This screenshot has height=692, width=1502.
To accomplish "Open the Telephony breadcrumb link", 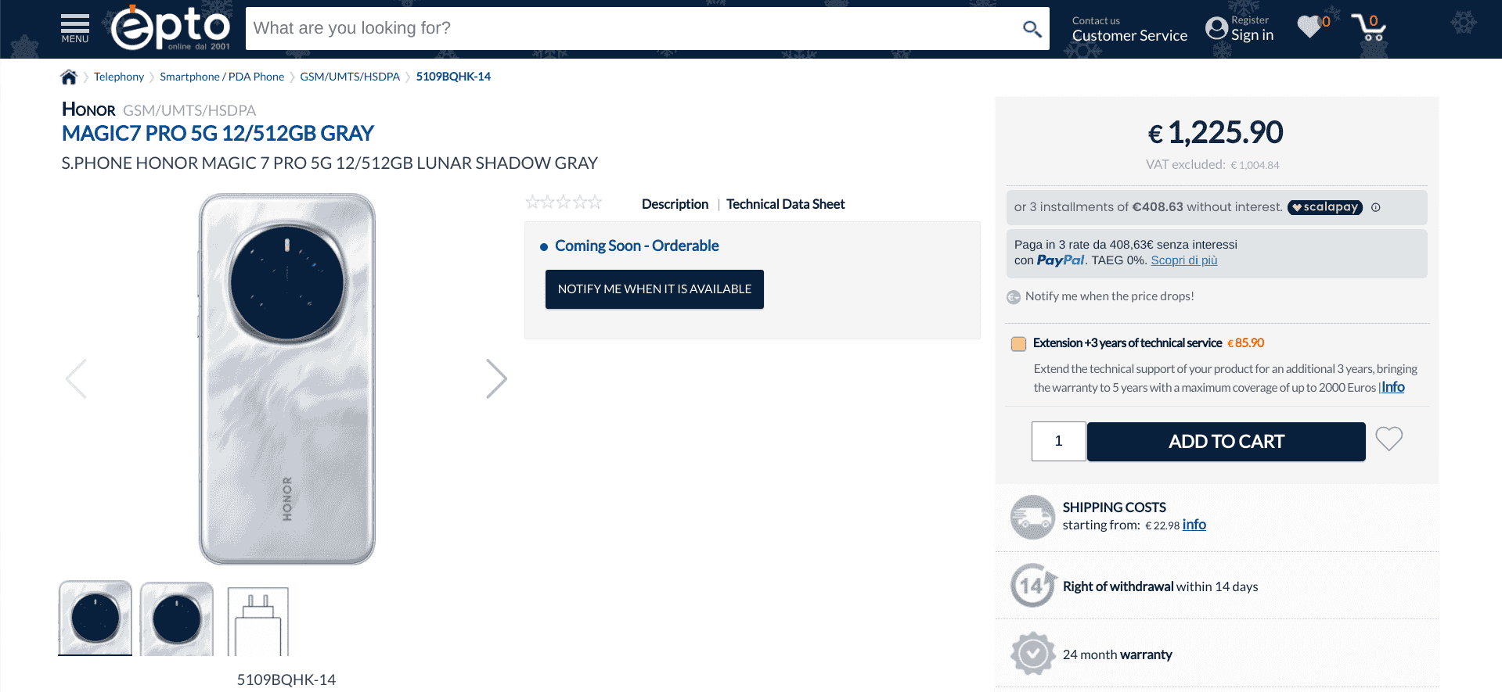I will tap(119, 77).
